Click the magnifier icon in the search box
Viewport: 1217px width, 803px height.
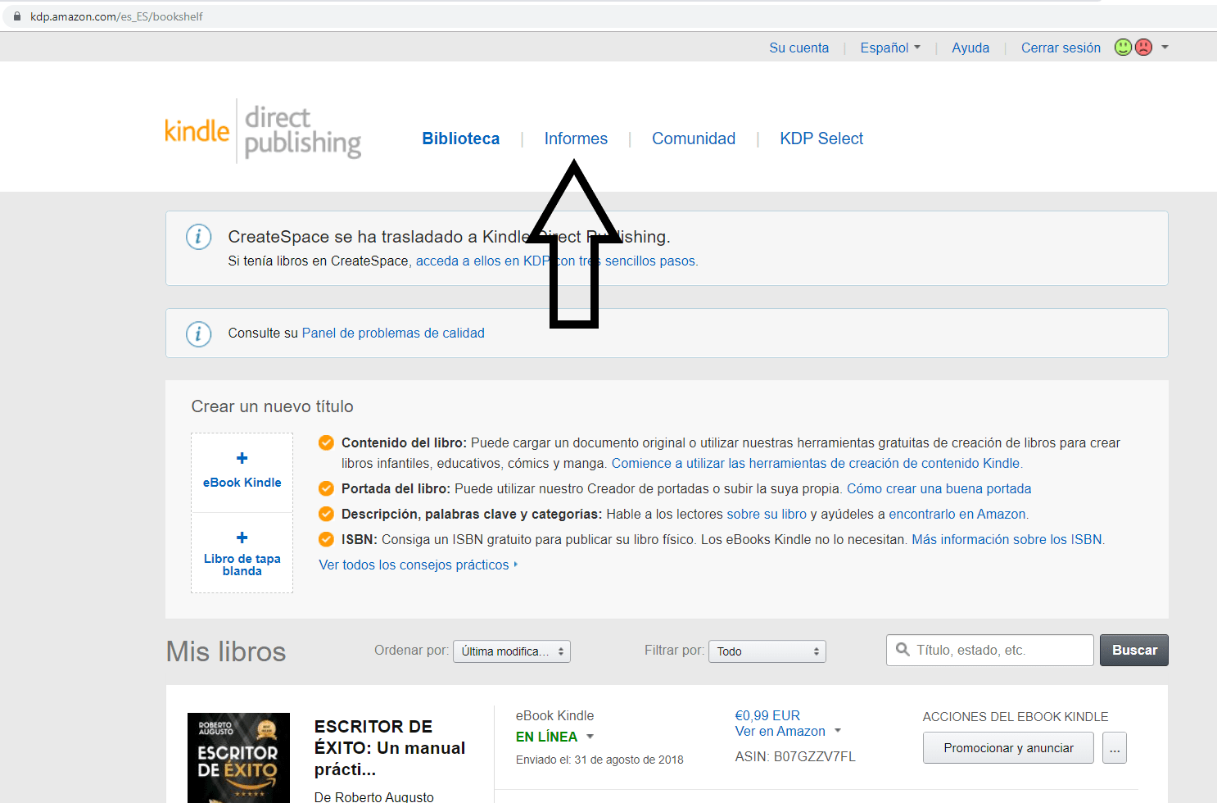(x=903, y=650)
